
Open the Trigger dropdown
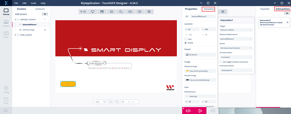[236, 30]
